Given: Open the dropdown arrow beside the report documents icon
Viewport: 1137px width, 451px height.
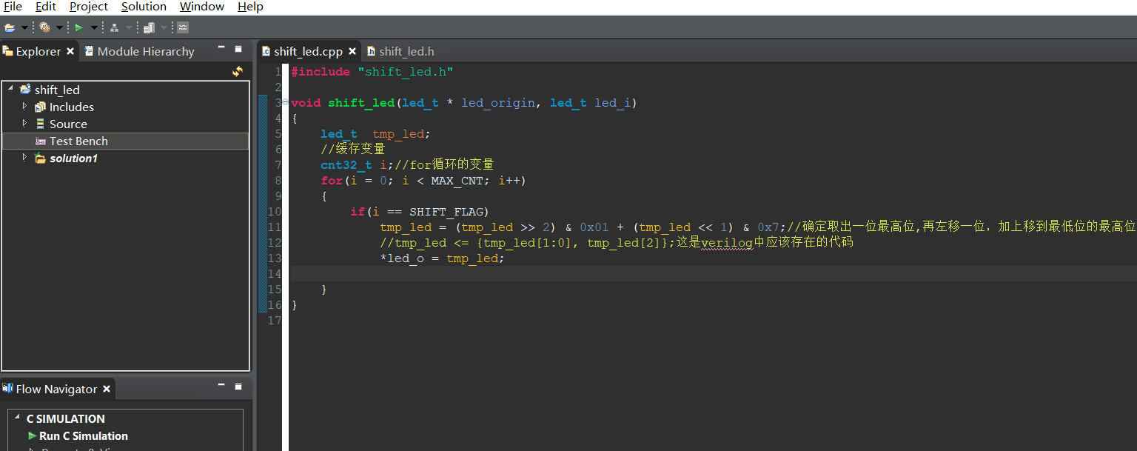Looking at the screenshot, I should [164, 28].
